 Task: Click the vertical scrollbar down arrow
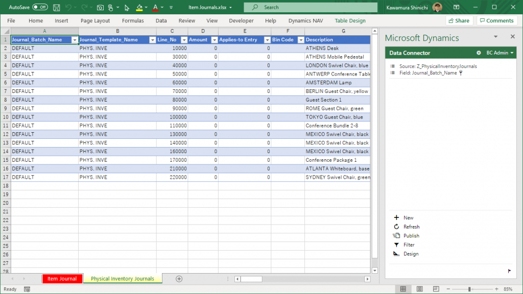click(374, 271)
